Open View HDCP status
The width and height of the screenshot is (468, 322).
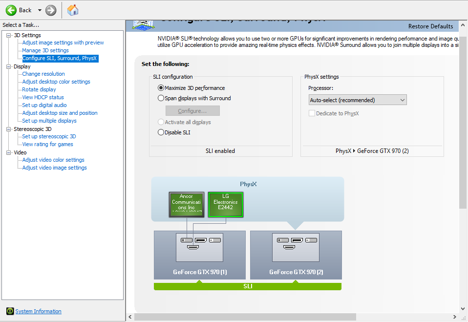coord(43,97)
